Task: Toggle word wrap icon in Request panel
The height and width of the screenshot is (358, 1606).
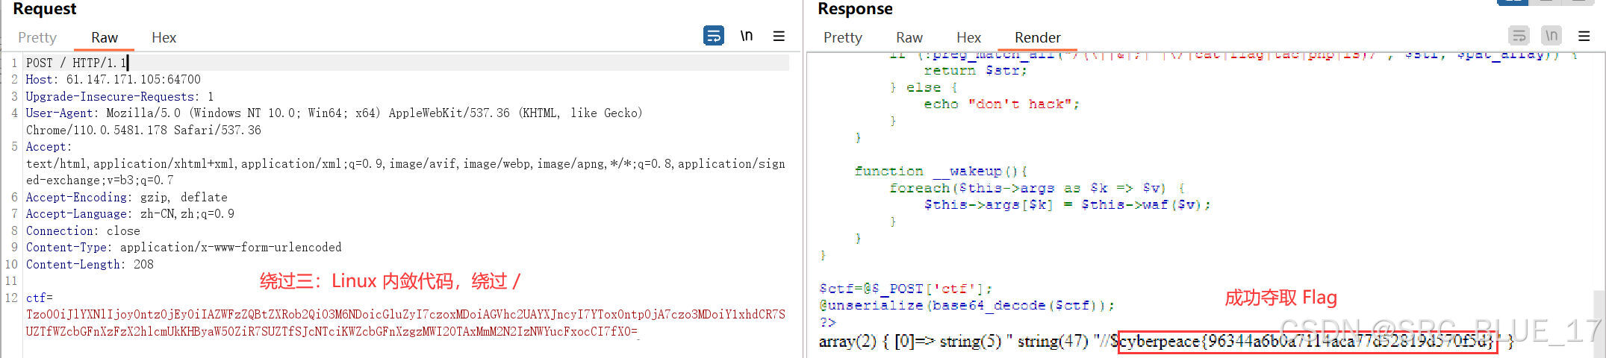Action: [x=713, y=36]
